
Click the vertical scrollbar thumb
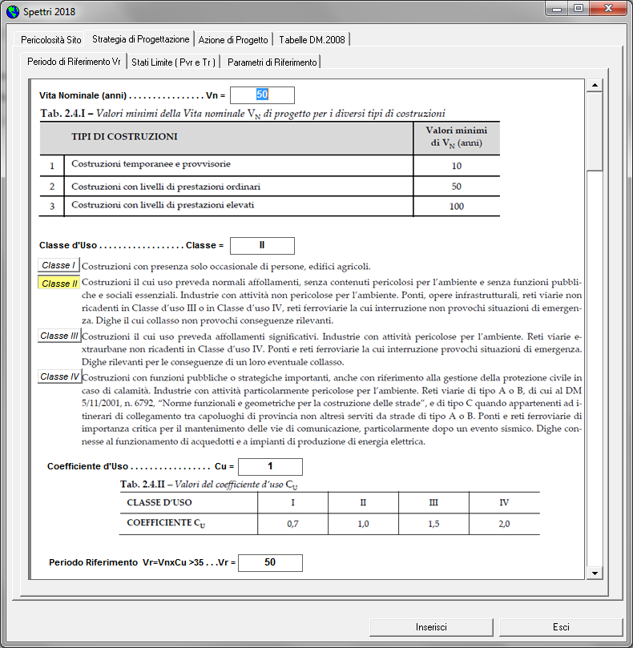tap(595, 131)
